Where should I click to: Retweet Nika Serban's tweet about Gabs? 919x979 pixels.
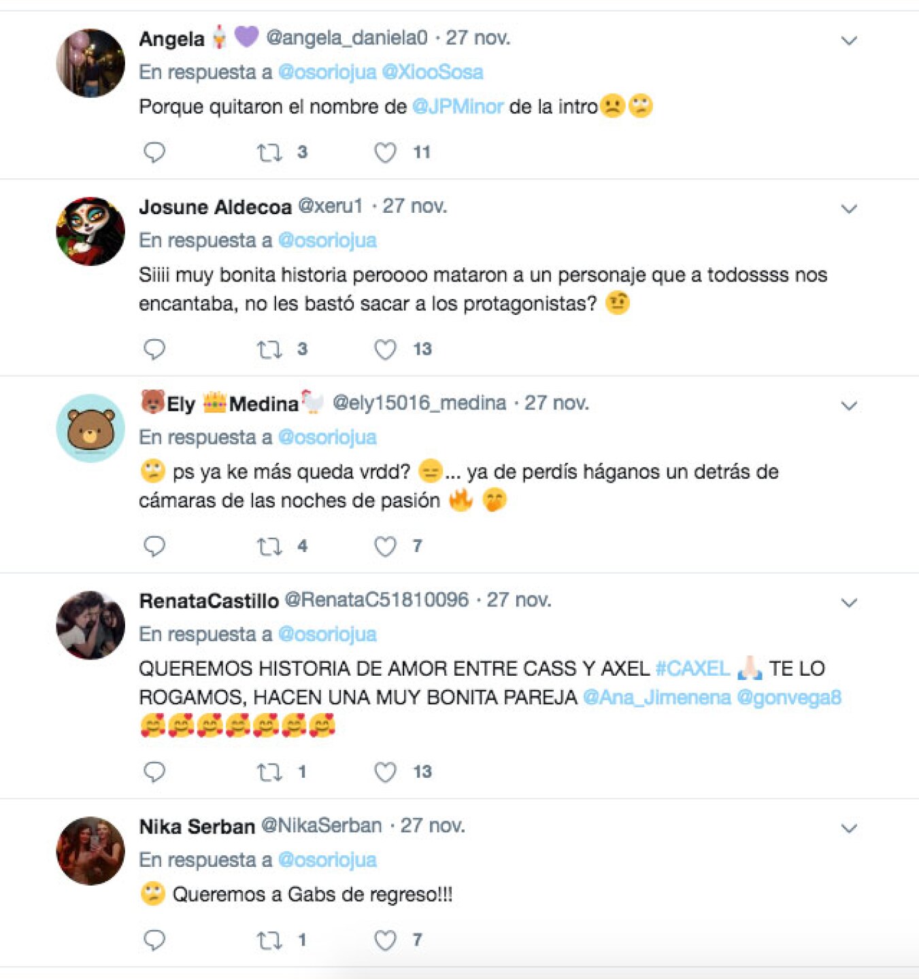pyautogui.click(x=269, y=940)
